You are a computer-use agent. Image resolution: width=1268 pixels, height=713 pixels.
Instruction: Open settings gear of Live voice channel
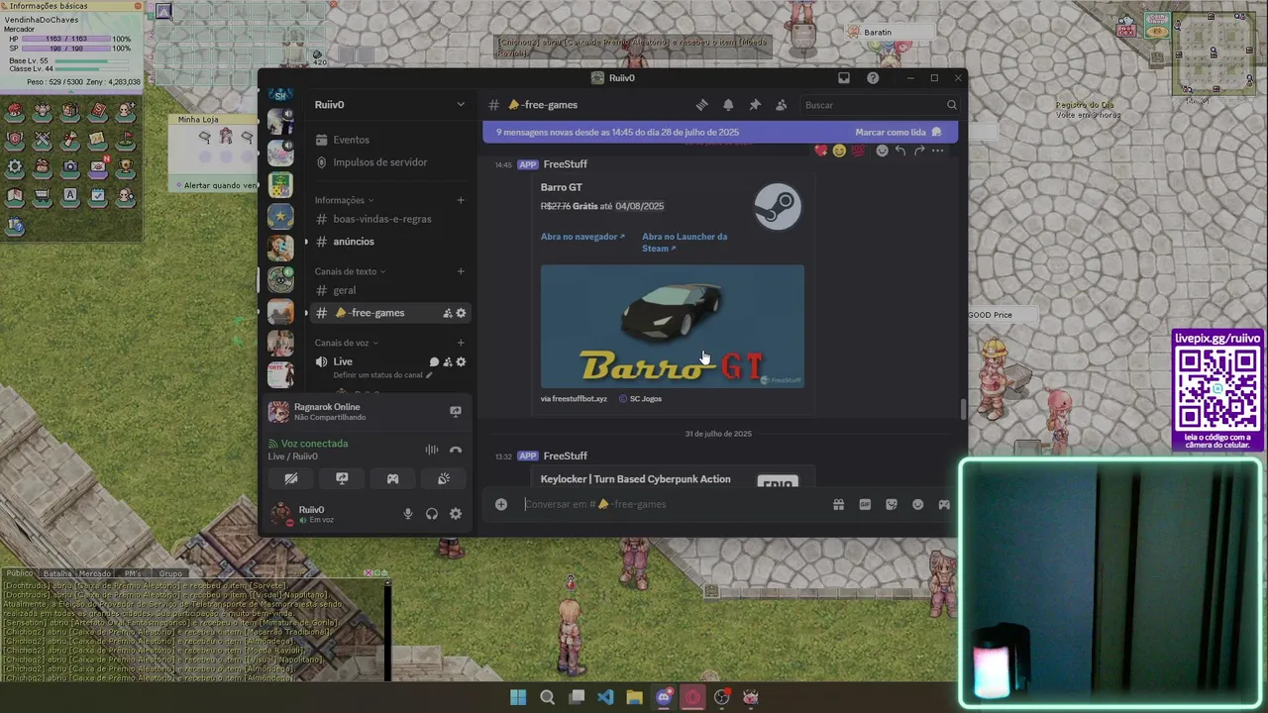[461, 362]
